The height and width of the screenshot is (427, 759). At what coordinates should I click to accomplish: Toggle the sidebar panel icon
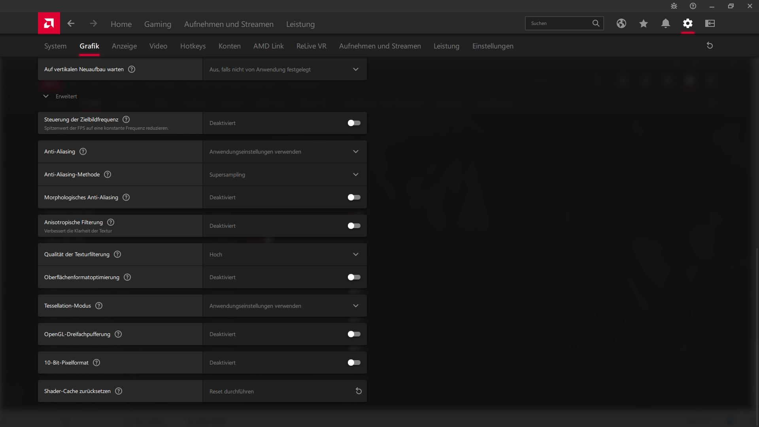(x=710, y=23)
